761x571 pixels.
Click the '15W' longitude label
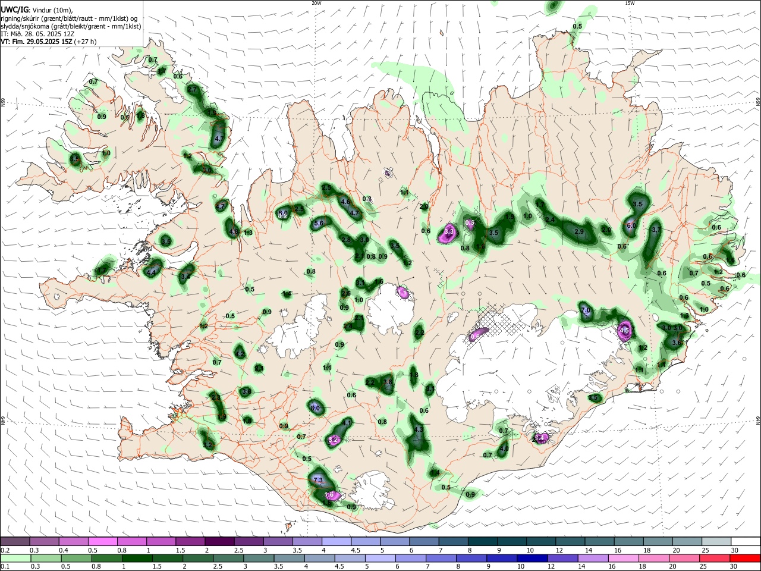pyautogui.click(x=629, y=3)
